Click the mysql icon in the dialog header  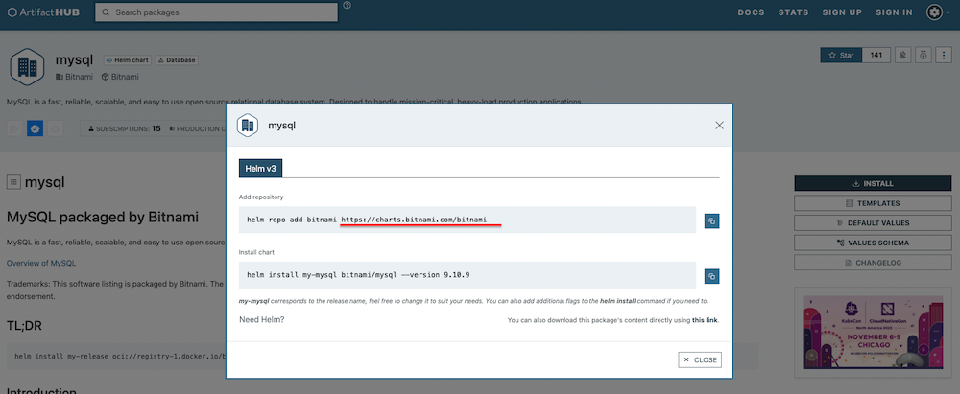(248, 126)
